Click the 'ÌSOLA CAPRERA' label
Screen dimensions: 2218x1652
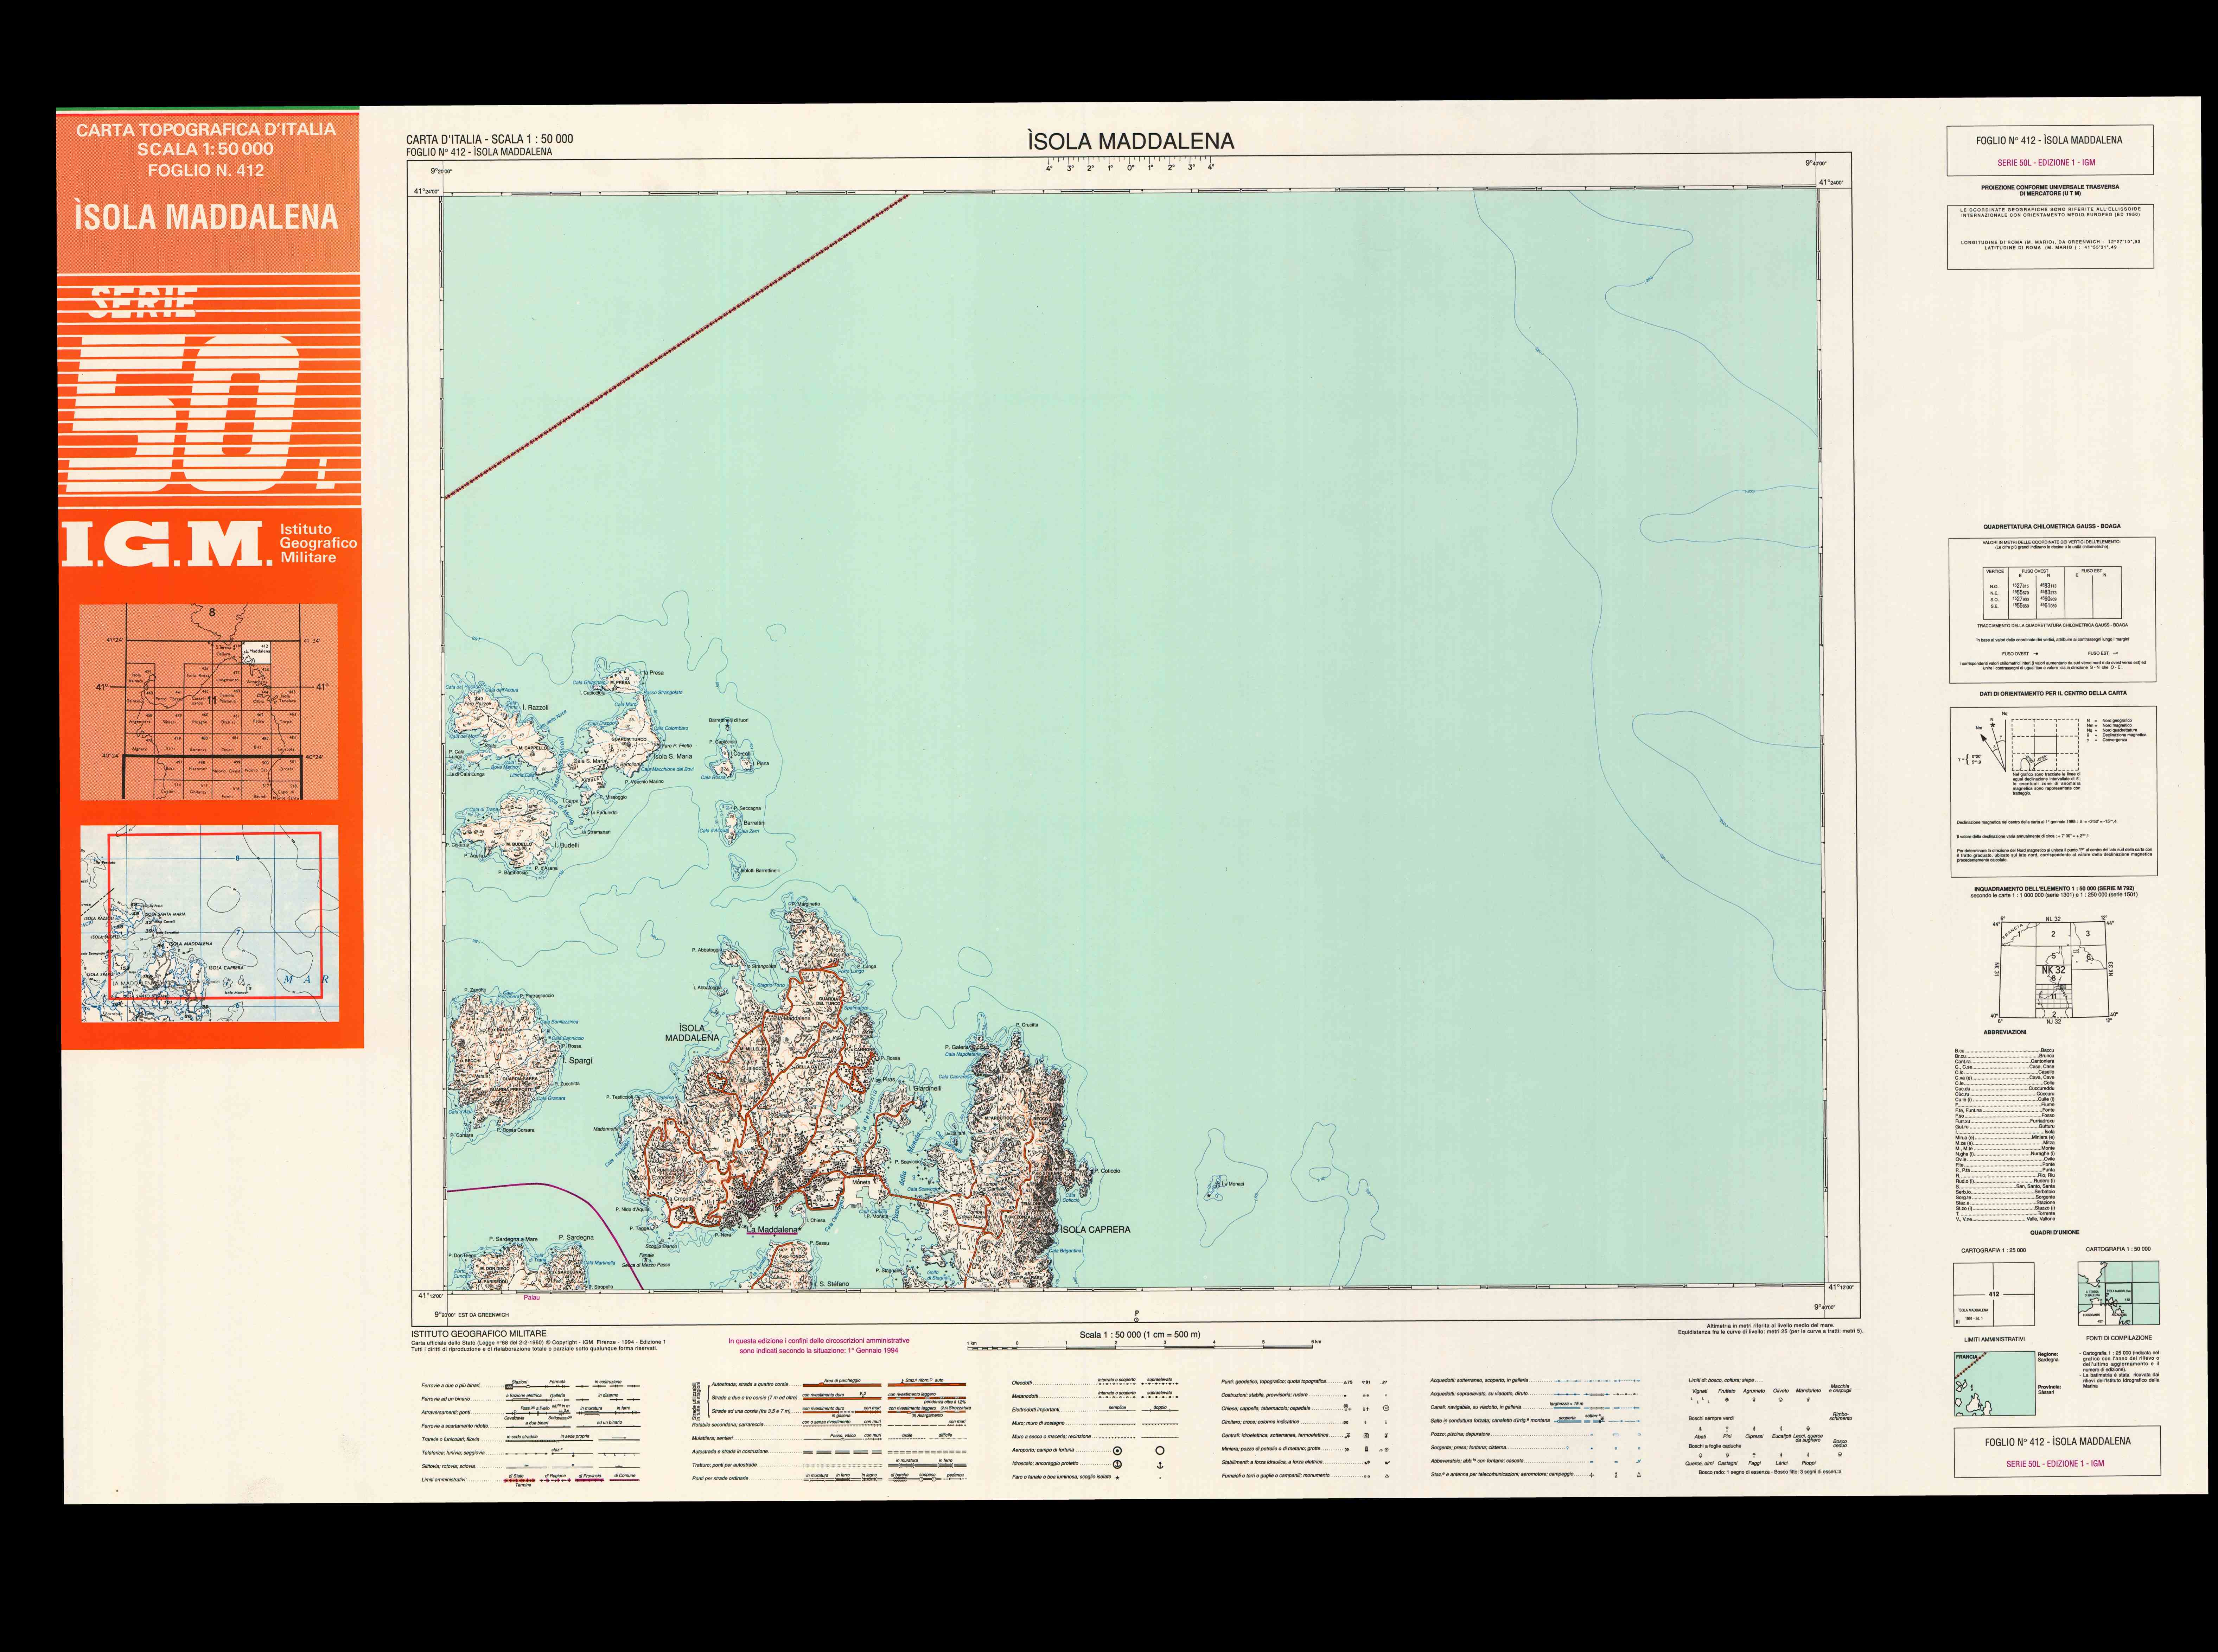(1096, 1229)
